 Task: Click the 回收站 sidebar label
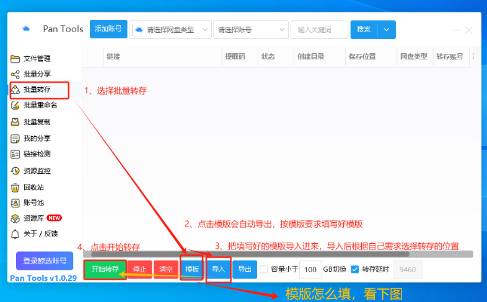pyautogui.click(x=34, y=188)
